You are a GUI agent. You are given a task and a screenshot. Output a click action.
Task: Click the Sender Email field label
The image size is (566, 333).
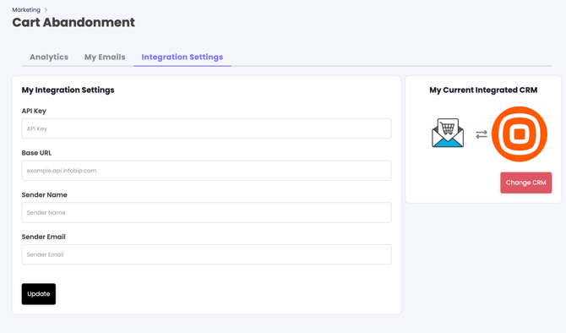[x=43, y=237]
